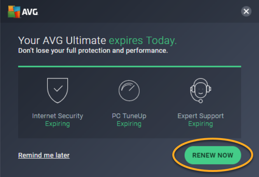Screen dimensions: 259x177
Task: Click Expiring status under Internet Security
Action: click(x=58, y=124)
